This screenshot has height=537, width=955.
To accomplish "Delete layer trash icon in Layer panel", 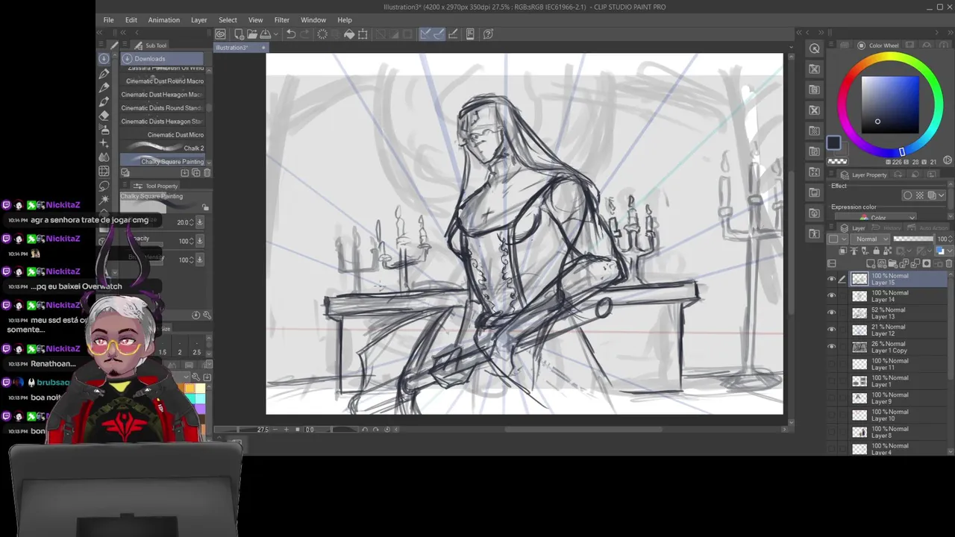I will 948,264.
